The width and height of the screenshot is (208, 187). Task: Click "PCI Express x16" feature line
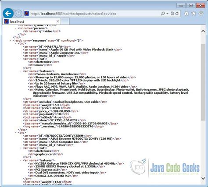pos(47,169)
